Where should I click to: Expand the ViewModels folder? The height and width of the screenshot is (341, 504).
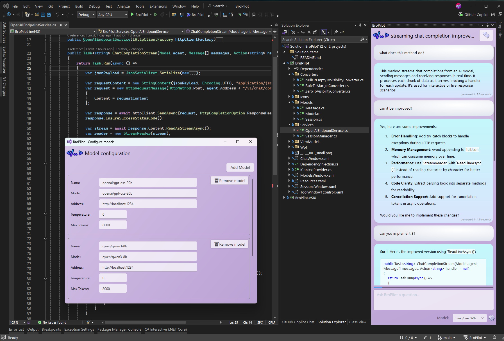[289, 142]
